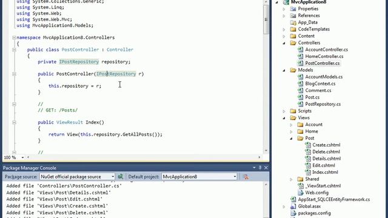
Task: Click 'using MvcApplication8.Models;' line
Action: (x=55, y=25)
